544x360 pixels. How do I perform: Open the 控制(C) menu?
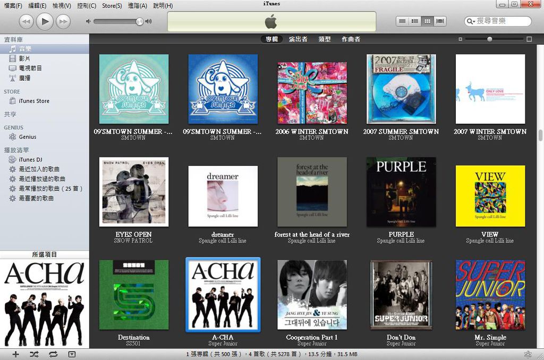pyautogui.click(x=87, y=5)
